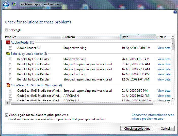Select the Adobe Reader 8.1 Stopped working text
Screen dimensions: 178x136
click(x=75, y=48)
